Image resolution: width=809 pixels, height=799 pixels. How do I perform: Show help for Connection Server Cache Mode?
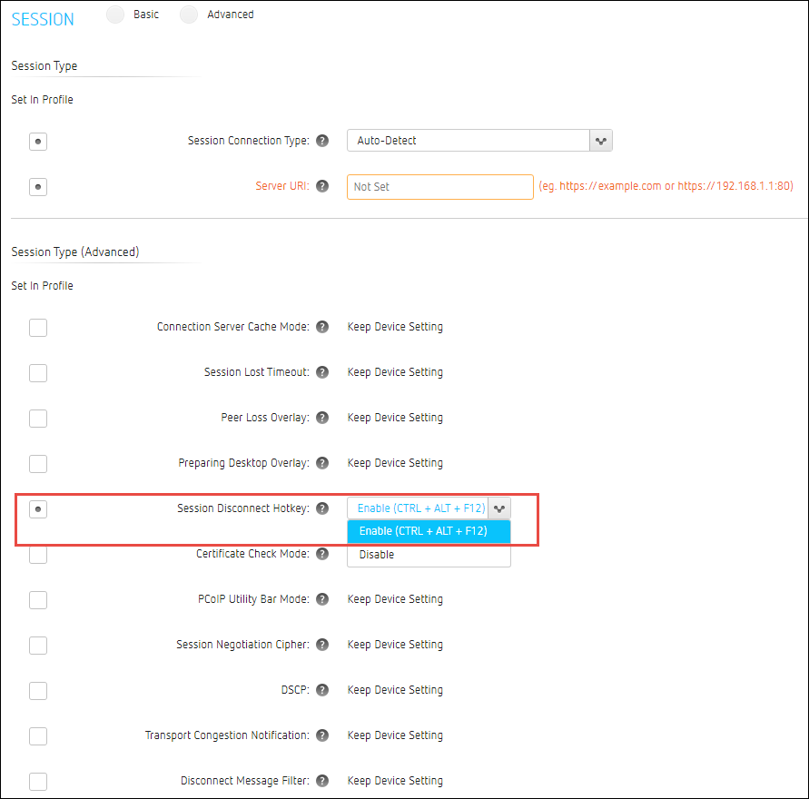click(x=322, y=327)
